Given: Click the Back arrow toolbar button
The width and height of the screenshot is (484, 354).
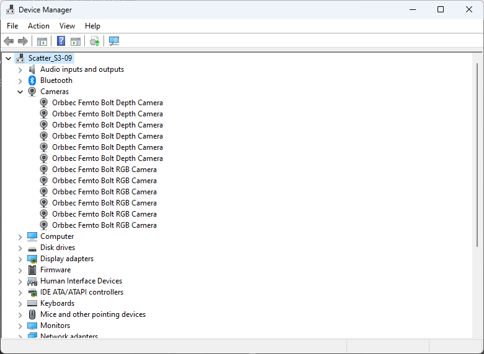Looking at the screenshot, I should coord(9,41).
